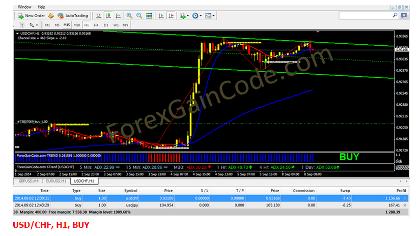
Task: Open the chart templates dropdown
Action: 210,16
